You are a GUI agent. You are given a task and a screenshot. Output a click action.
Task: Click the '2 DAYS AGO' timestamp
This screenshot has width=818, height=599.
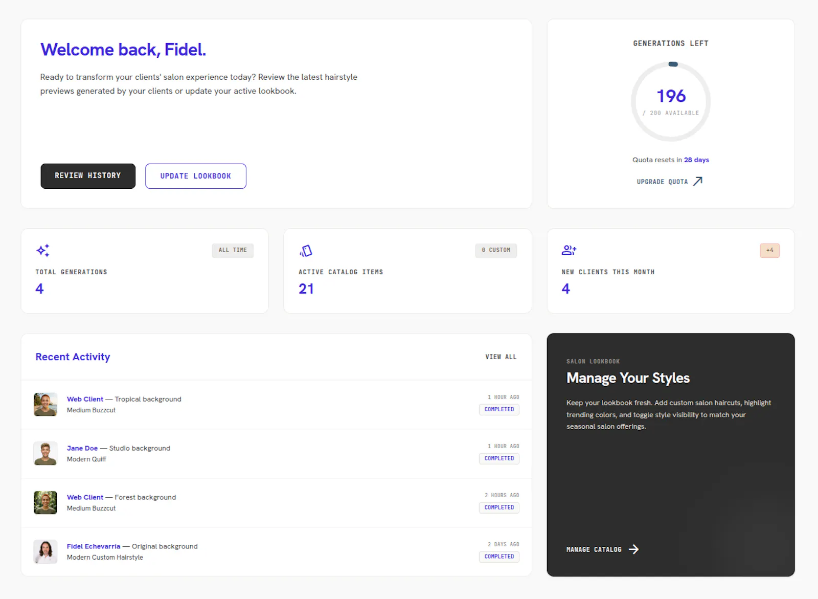tap(503, 544)
